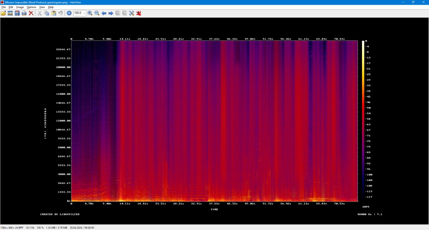This screenshot has width=429, height=230.
Task: Open the Slideshow toolbar icon
Action: click(10, 13)
